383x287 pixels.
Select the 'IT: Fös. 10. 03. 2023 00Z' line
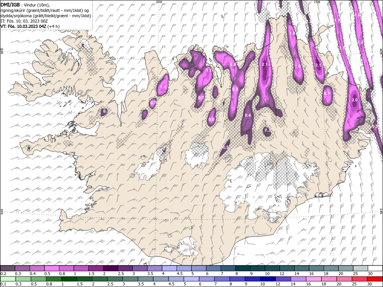24,21
